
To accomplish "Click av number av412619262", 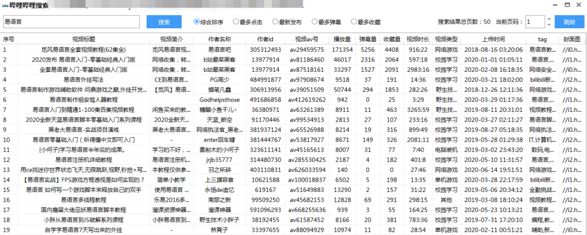I will [307, 100].
